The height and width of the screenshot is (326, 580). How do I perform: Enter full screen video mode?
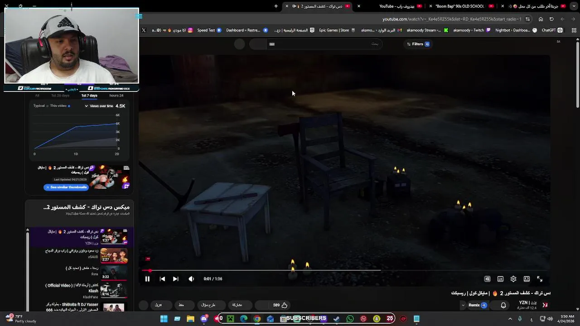tap(540, 279)
